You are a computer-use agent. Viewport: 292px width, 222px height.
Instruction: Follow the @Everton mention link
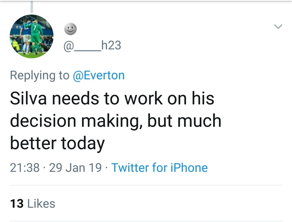(99, 75)
